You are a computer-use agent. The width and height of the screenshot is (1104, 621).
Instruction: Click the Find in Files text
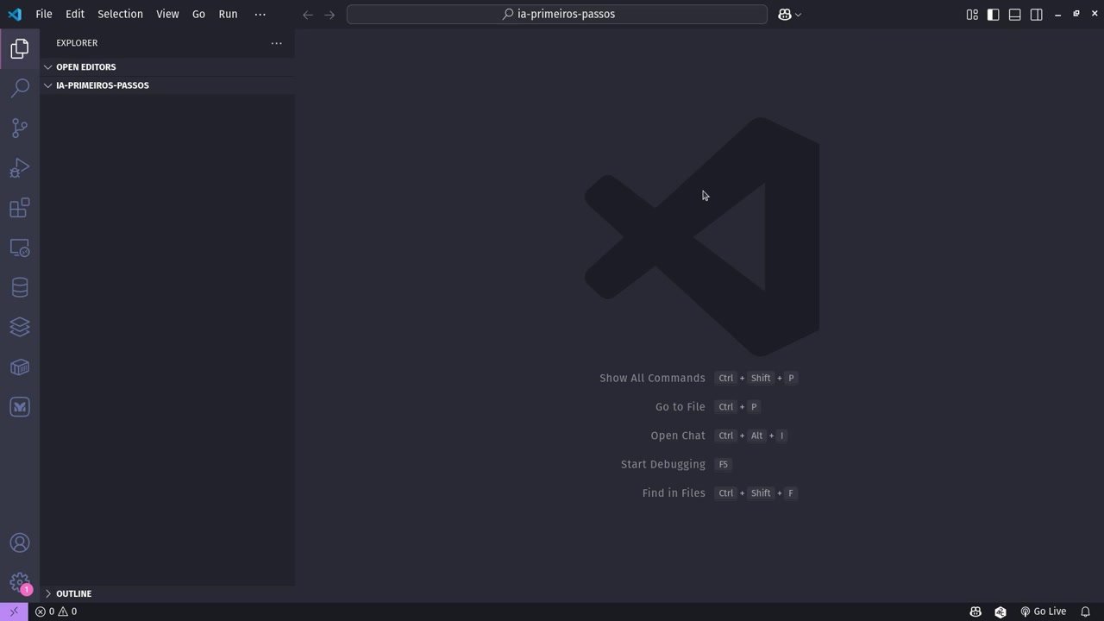pyautogui.click(x=674, y=493)
